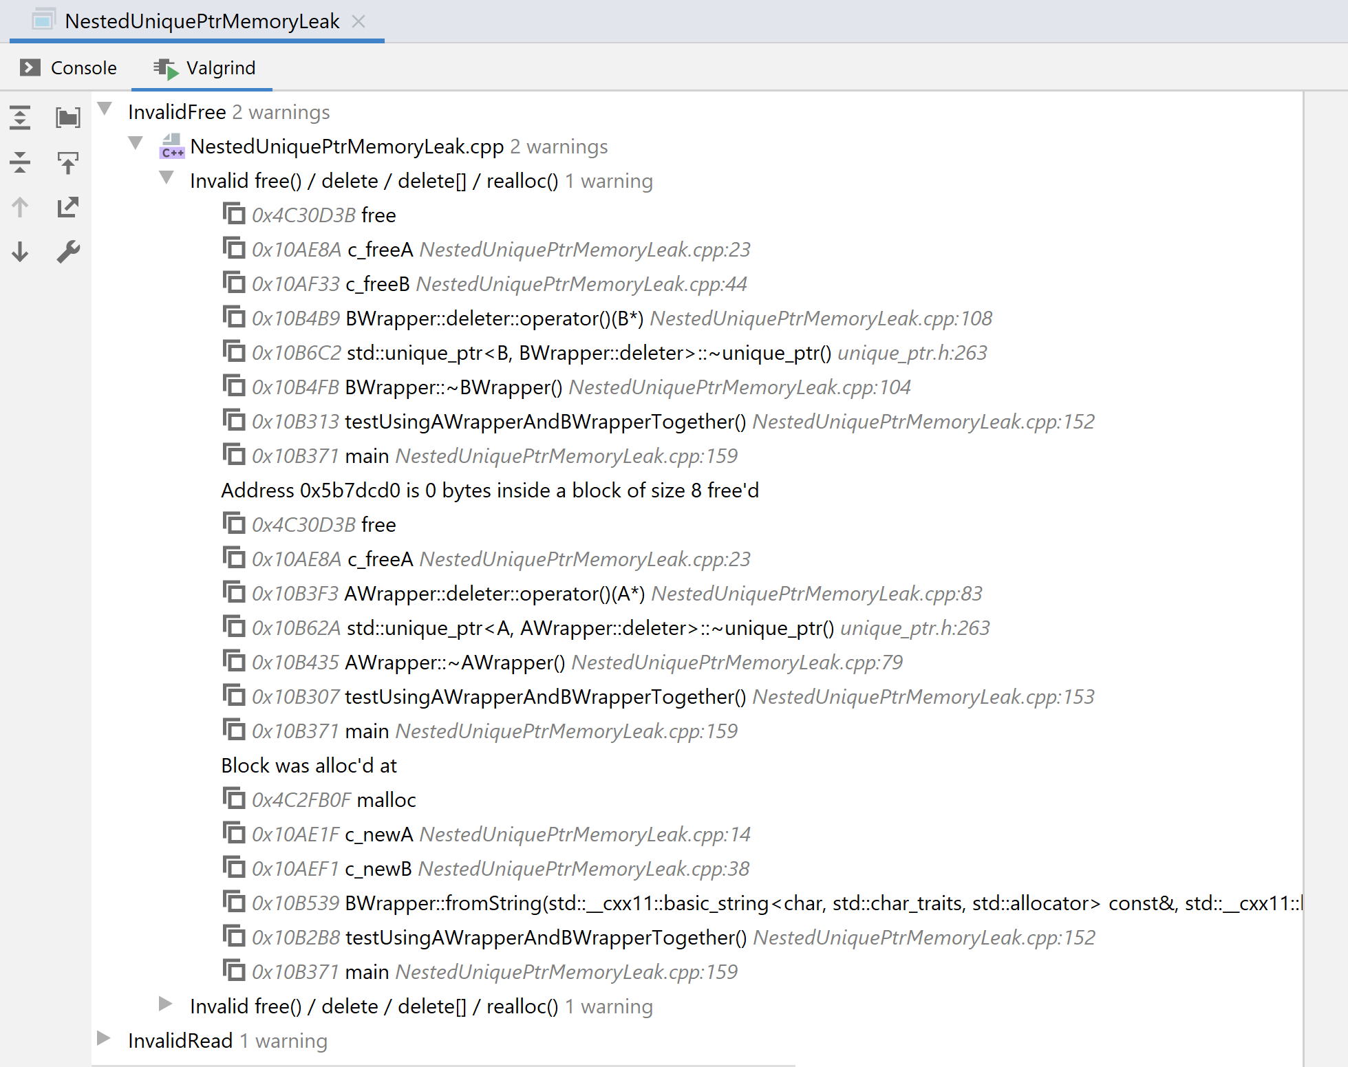
Task: Expand the second Invalid free() warning
Action: [x=165, y=1004]
